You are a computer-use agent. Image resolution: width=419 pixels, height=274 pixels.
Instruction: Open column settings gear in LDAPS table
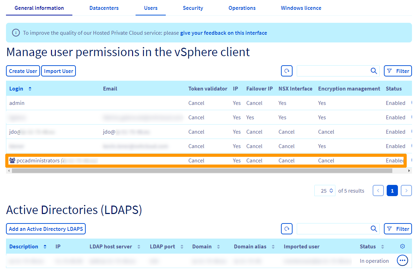click(402, 247)
